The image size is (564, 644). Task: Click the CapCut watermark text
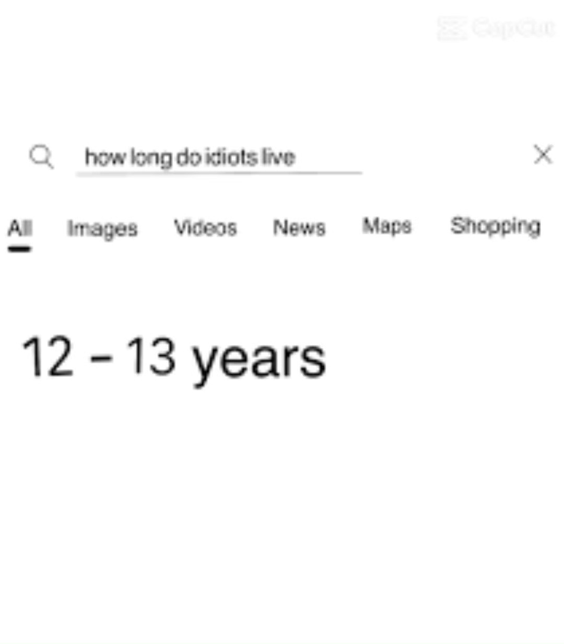(513, 28)
